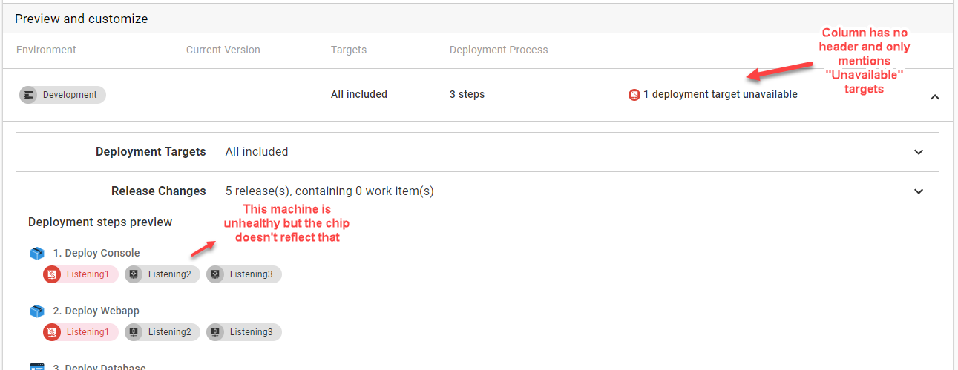958x370 pixels.
Task: Click the "1. Deploy Console" step title
Action: [96, 253]
